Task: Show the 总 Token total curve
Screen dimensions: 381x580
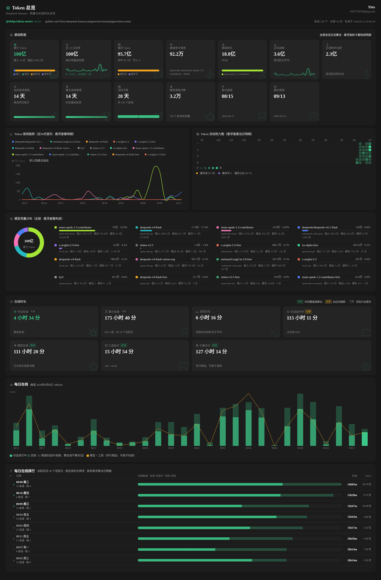Action: pyautogui.click(x=18, y=161)
